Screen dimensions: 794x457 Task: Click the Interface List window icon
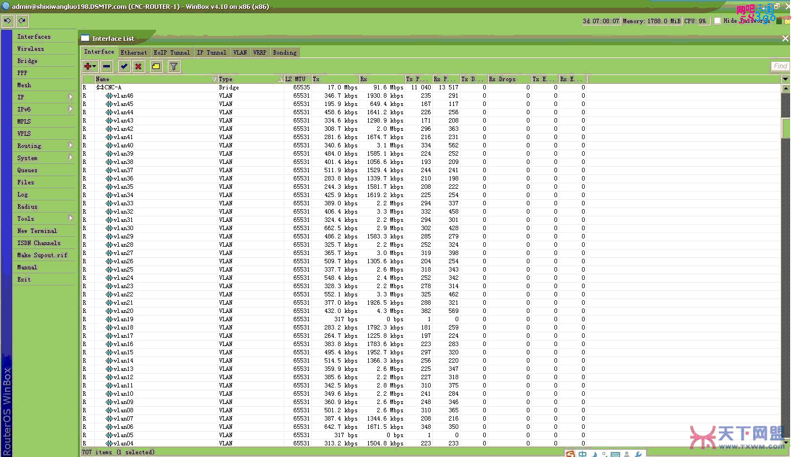[85, 38]
